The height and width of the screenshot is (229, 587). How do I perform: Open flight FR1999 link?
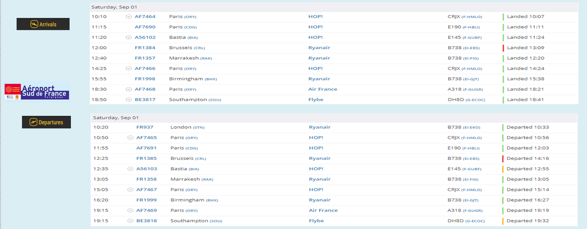point(146,200)
